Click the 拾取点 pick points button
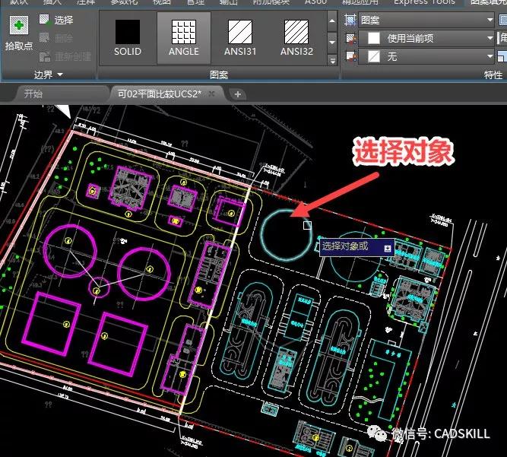Image resolution: width=507 pixels, height=457 pixels. (x=19, y=33)
